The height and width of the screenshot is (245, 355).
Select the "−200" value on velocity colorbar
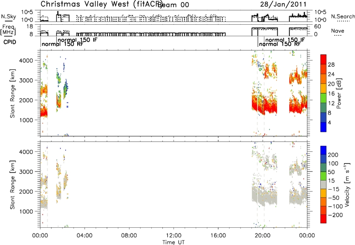coord(335,215)
